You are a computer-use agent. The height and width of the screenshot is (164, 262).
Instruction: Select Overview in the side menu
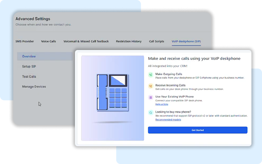click(29, 56)
